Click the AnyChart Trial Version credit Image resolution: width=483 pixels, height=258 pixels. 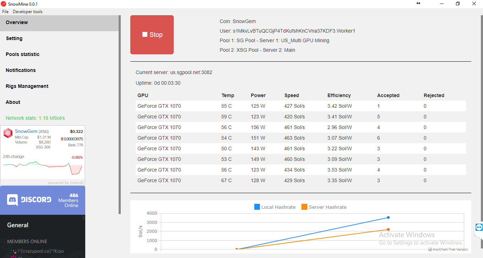click(x=448, y=249)
